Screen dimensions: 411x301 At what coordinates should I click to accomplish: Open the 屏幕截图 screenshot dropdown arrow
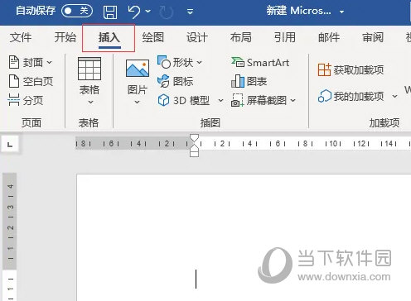pyautogui.click(x=293, y=100)
